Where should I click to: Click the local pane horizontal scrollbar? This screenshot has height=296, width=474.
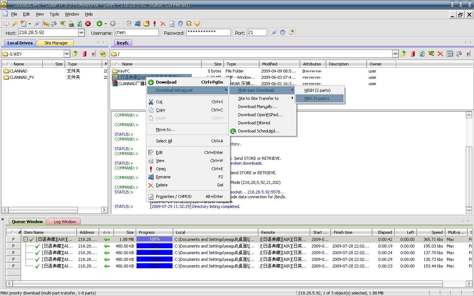(x=54, y=210)
